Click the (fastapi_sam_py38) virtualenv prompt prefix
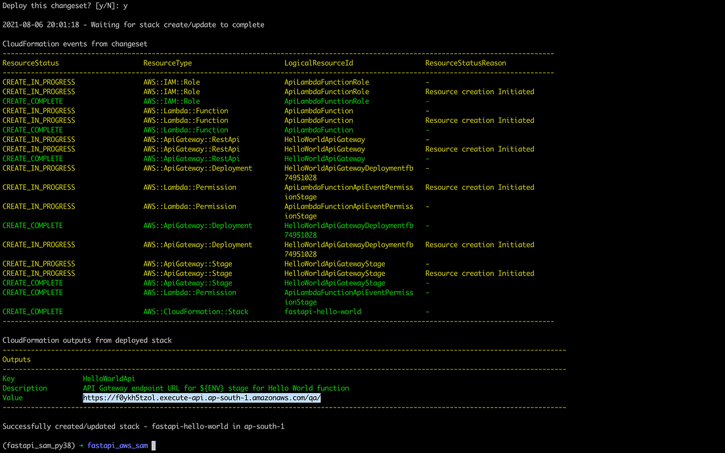This screenshot has height=453, width=725. 38,446
